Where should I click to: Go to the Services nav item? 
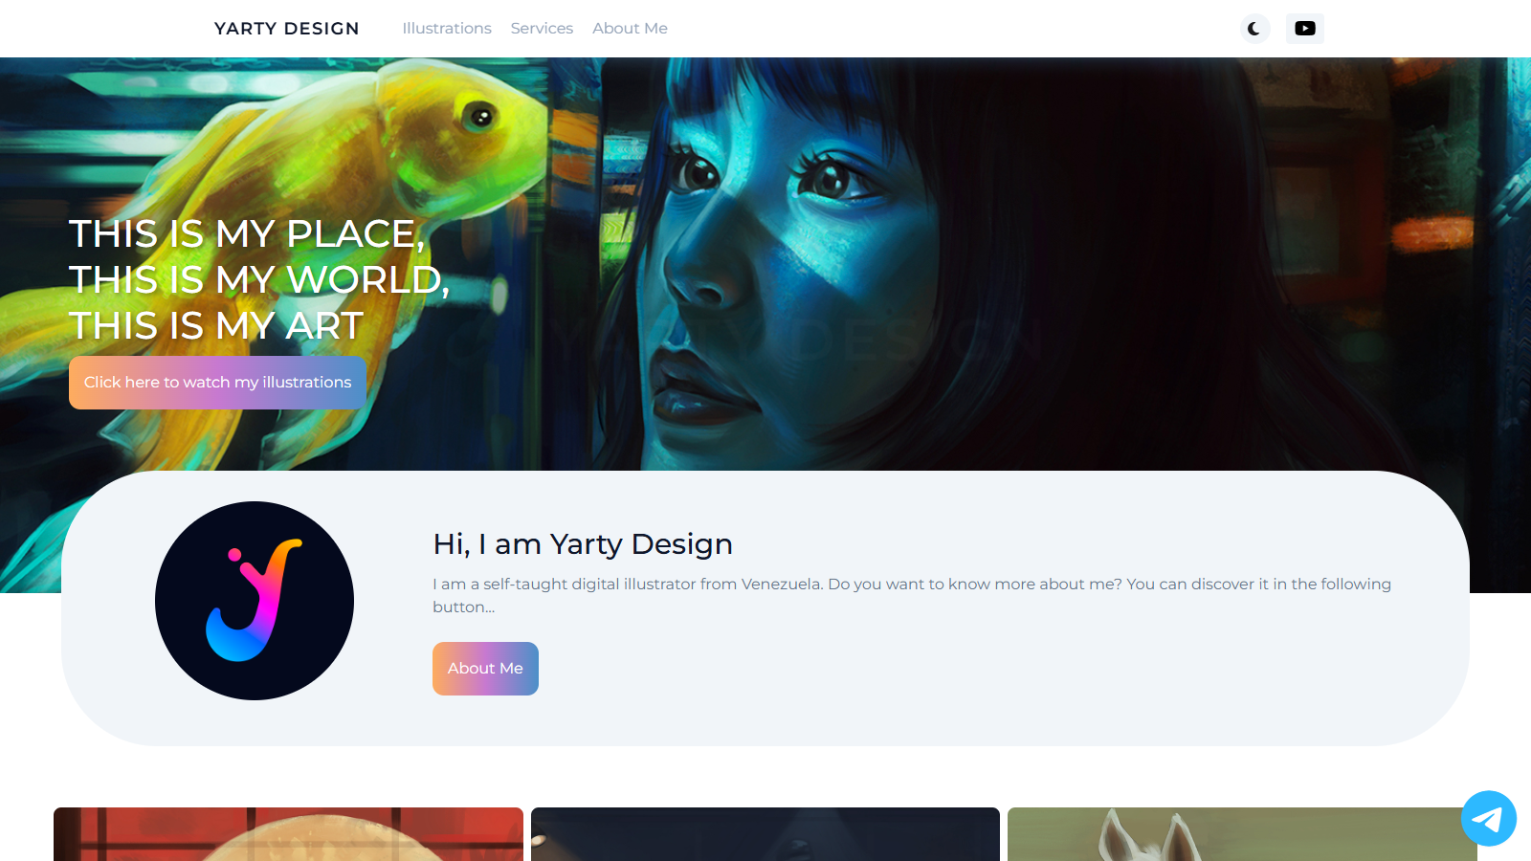coord(542,29)
